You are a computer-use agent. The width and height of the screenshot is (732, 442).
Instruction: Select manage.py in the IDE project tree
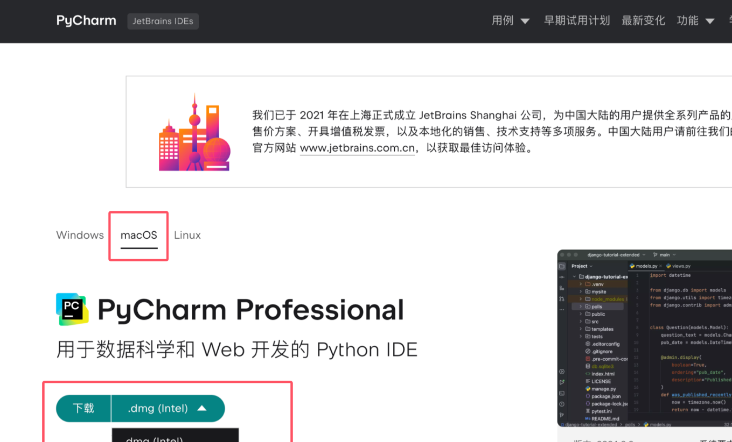click(x=600, y=389)
